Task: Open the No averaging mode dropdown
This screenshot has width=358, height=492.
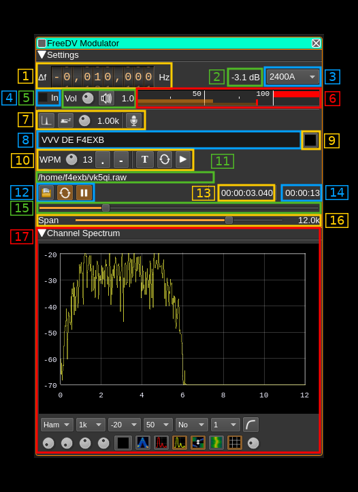Action: point(192,425)
